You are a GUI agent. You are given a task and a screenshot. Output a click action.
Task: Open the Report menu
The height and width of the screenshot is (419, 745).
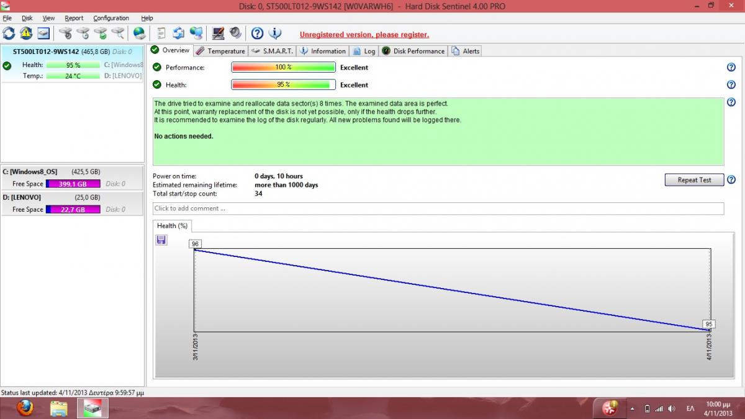pyautogui.click(x=74, y=18)
